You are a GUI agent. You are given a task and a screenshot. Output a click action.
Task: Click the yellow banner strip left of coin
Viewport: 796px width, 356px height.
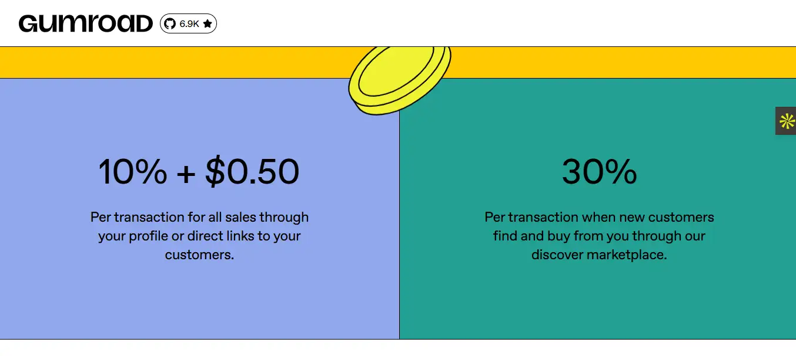176,63
